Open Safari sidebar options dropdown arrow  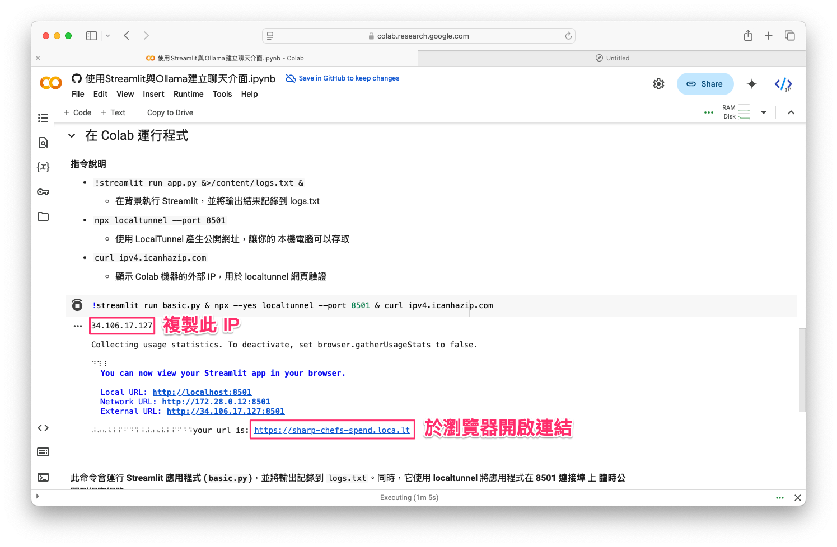tap(107, 36)
